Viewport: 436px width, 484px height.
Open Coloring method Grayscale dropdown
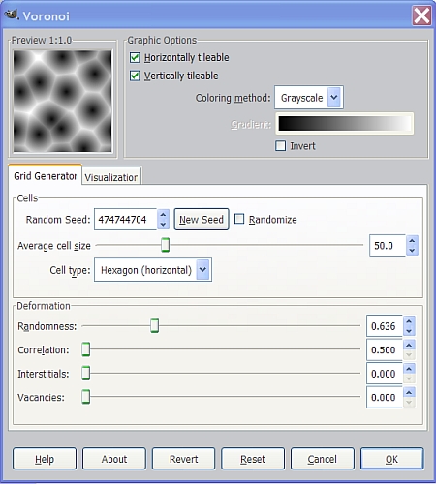coord(309,98)
